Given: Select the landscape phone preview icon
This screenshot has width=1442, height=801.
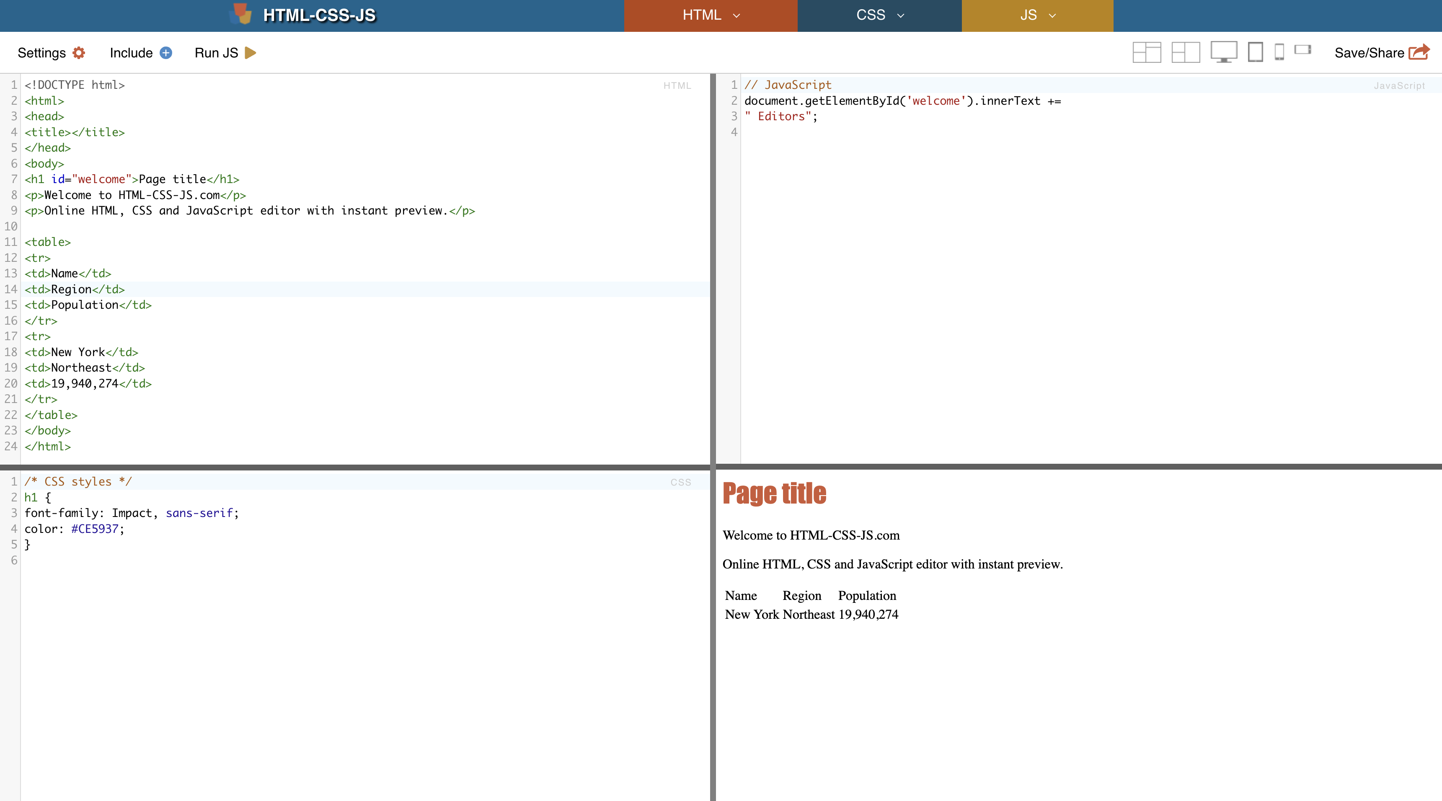Looking at the screenshot, I should pyautogui.click(x=1302, y=50).
